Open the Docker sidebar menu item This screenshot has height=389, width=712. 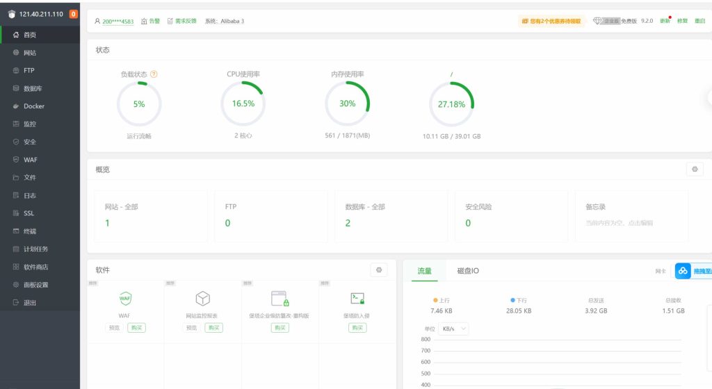tap(33, 106)
